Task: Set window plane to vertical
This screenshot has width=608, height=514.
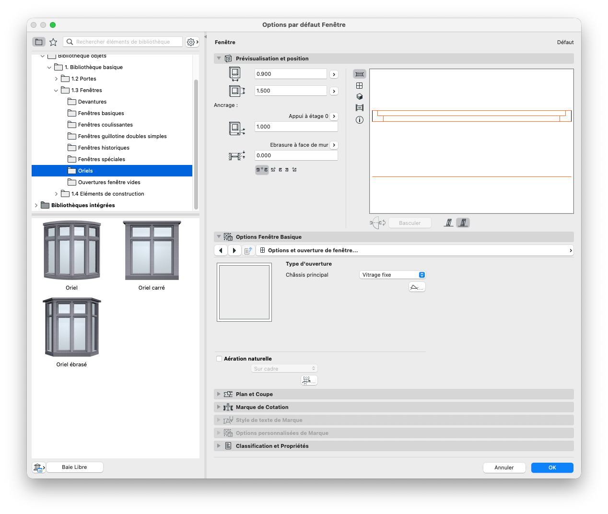Action: click(449, 222)
